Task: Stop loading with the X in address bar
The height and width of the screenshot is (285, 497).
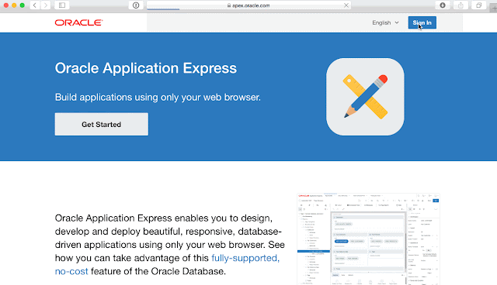Action: coord(346,5)
